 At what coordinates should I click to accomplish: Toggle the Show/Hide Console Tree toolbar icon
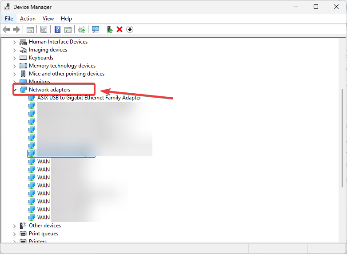(30, 29)
